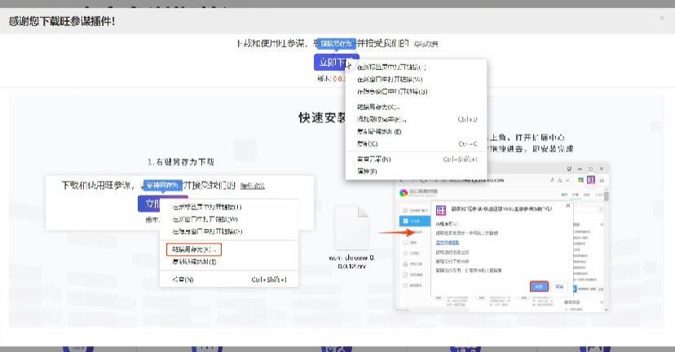Open the 隐私政策 link beside the top sentence
Screen dimensions: 675x352
click(x=426, y=44)
